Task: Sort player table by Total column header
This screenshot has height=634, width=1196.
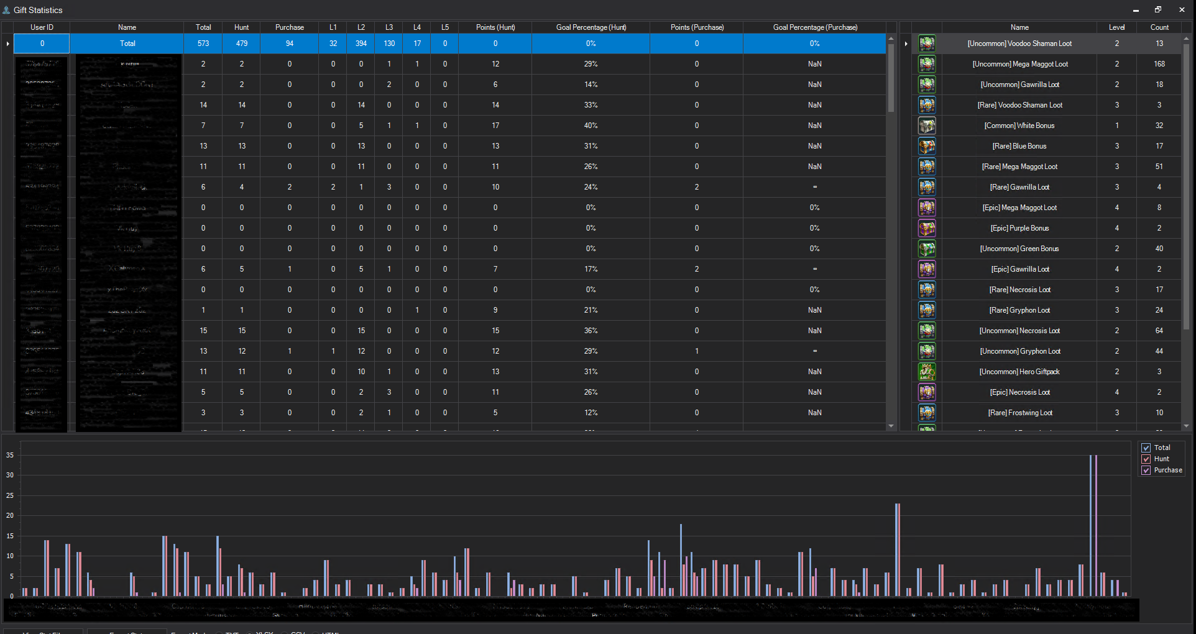Action: point(203,27)
